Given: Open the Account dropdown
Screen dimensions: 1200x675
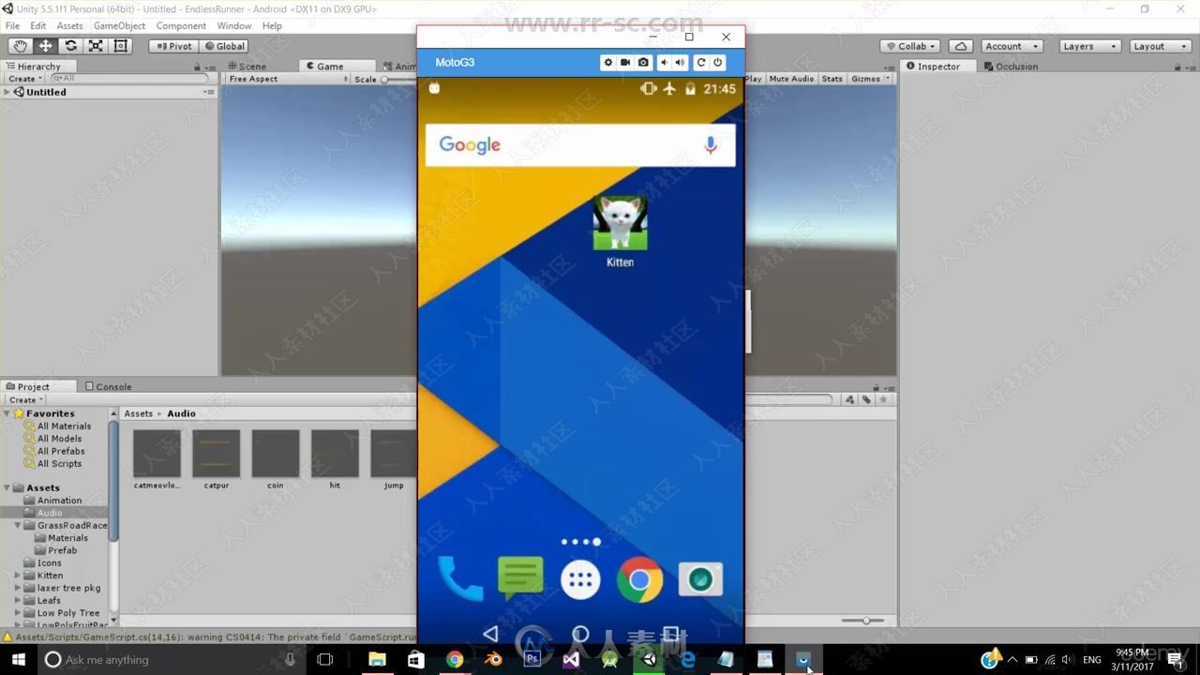Looking at the screenshot, I should click(1012, 46).
